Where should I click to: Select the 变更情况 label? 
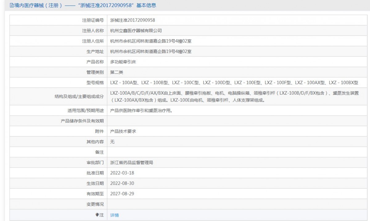coord(95,204)
